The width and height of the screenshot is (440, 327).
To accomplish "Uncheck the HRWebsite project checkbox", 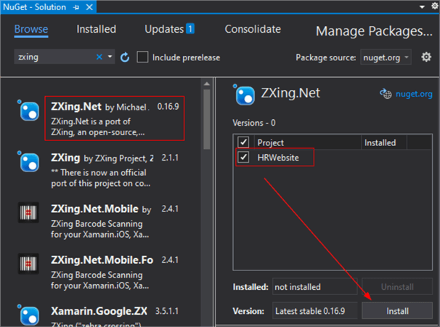I will [243, 157].
